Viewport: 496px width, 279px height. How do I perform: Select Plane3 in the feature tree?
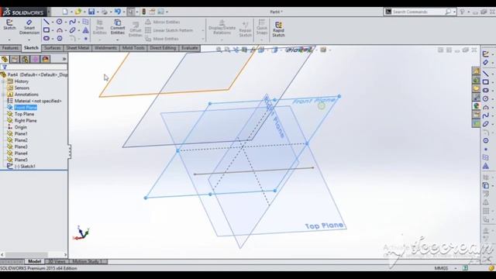pyautogui.click(x=21, y=146)
